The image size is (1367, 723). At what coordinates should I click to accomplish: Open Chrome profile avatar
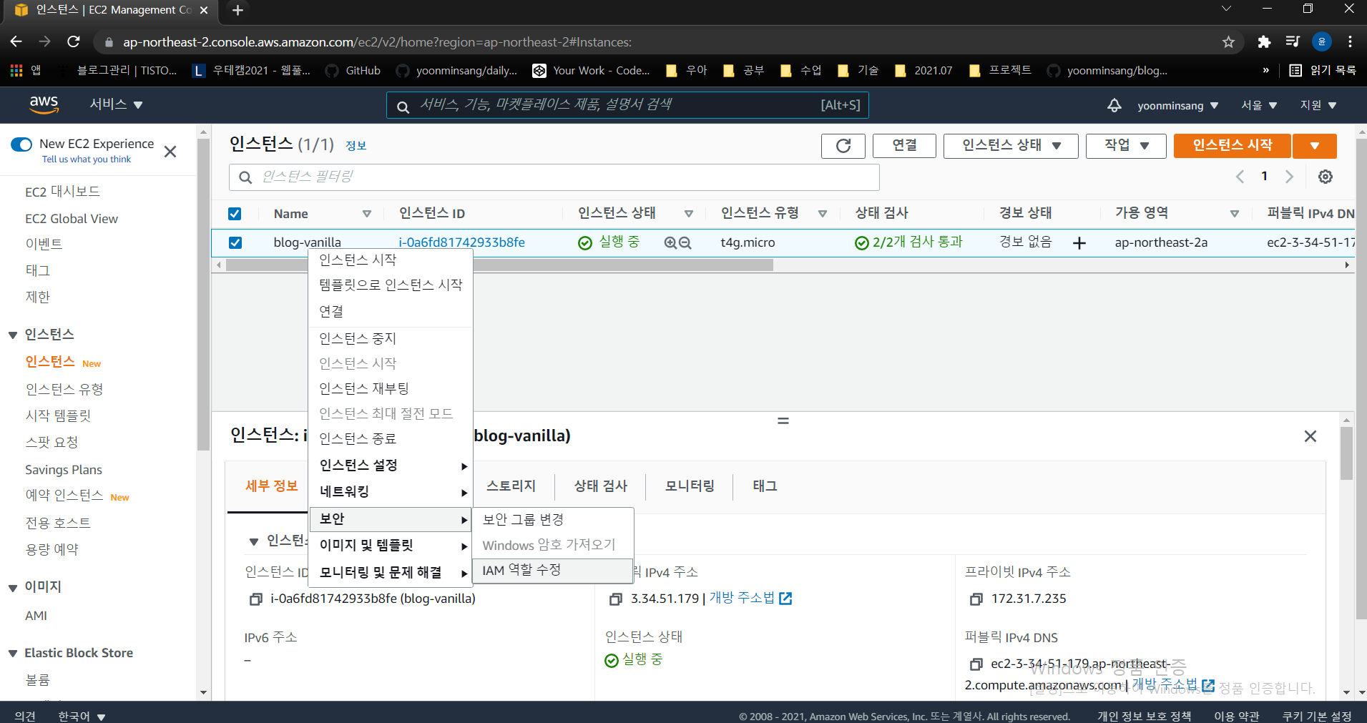[1322, 42]
